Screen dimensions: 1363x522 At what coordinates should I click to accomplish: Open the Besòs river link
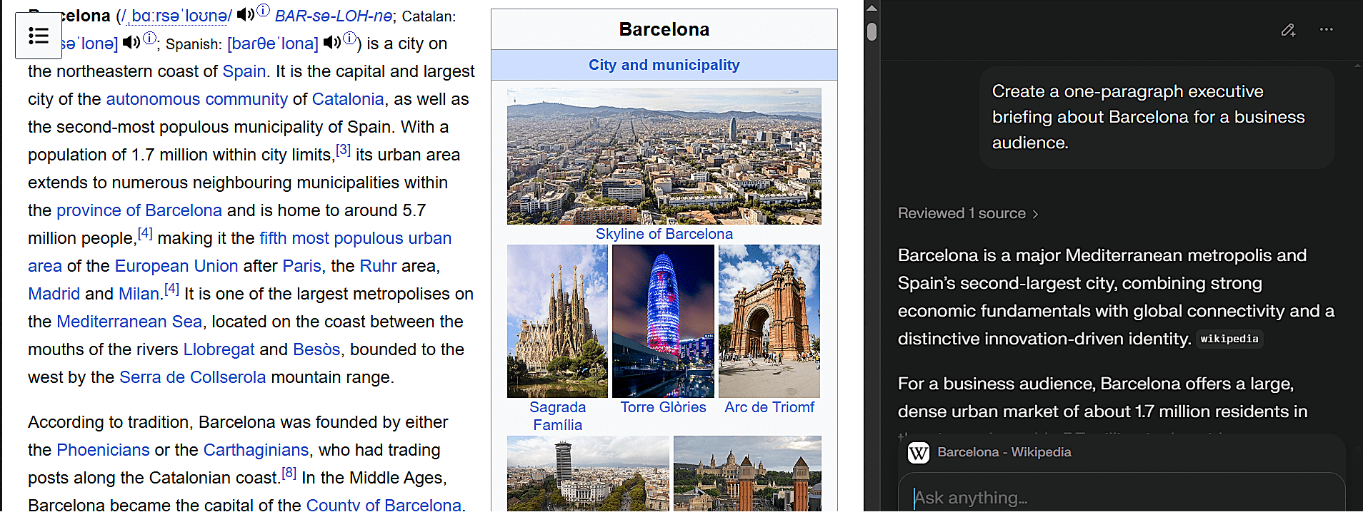tap(316, 349)
